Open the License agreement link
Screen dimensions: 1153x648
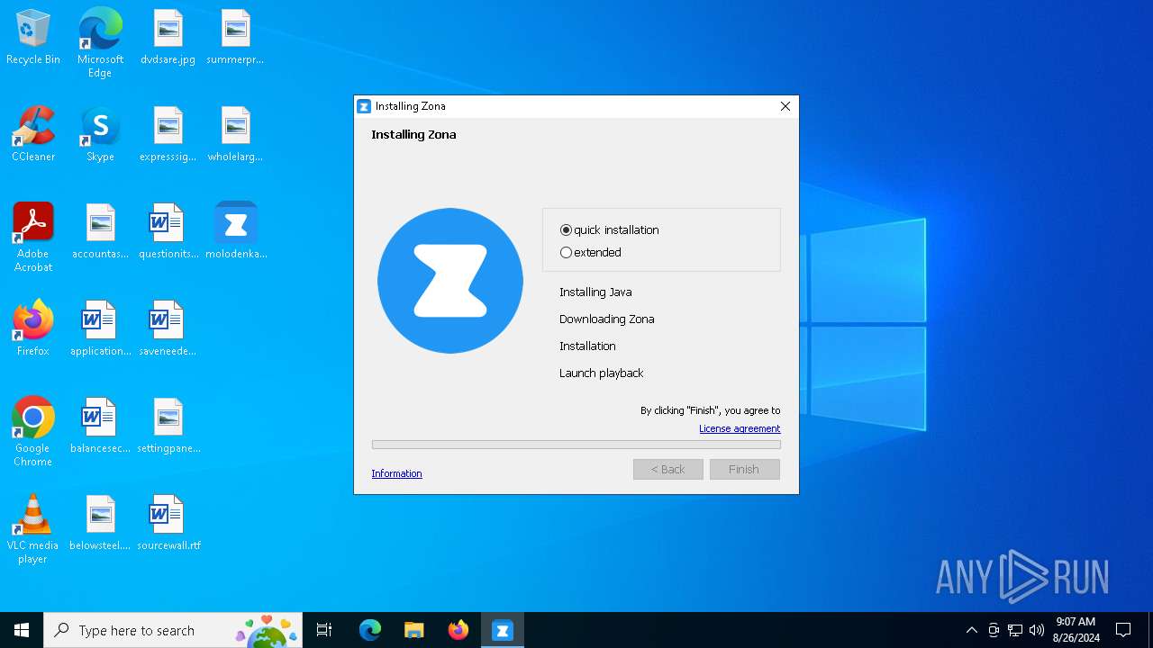click(740, 428)
